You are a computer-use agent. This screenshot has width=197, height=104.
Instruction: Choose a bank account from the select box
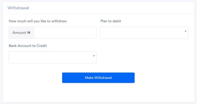coord(53,57)
